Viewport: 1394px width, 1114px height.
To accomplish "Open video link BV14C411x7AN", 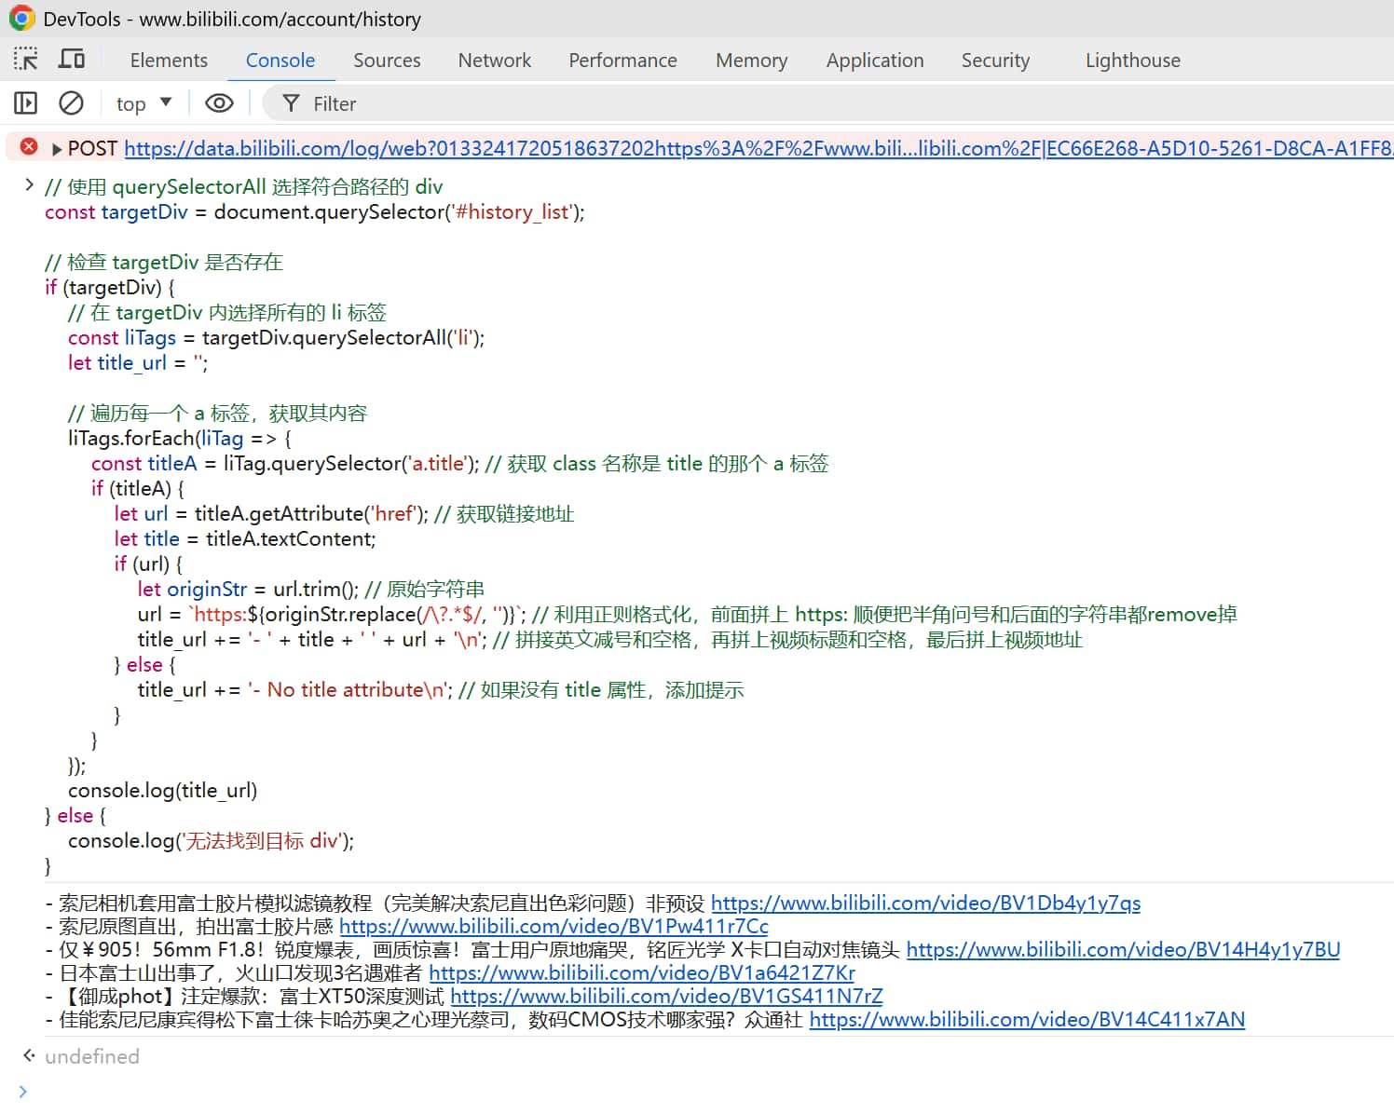I will click(1027, 1019).
